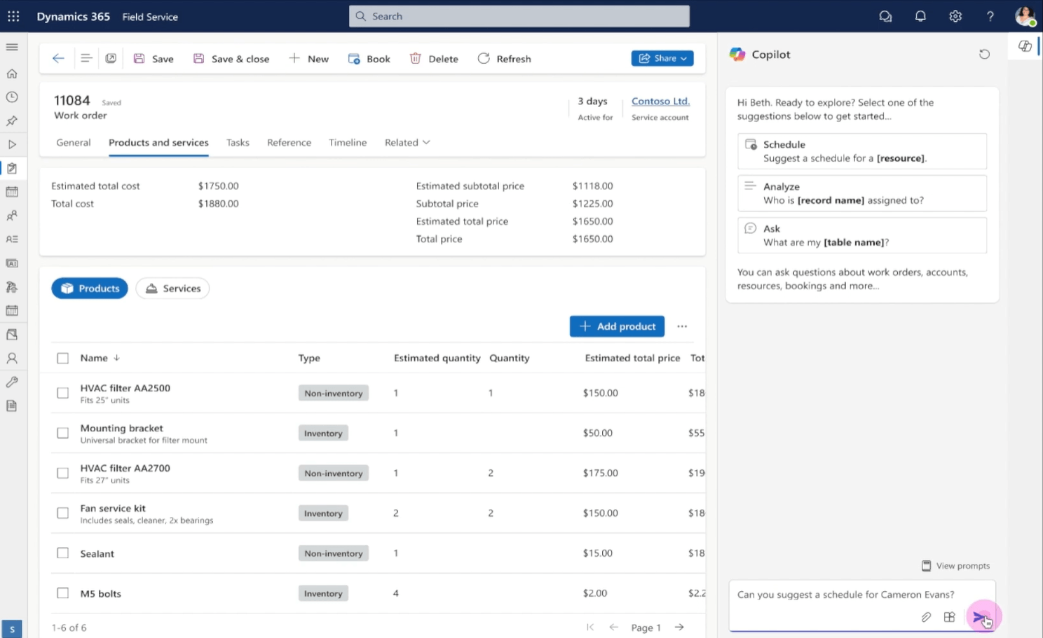The image size is (1043, 638).
Task: Open the Tasks tab
Action: tap(238, 142)
